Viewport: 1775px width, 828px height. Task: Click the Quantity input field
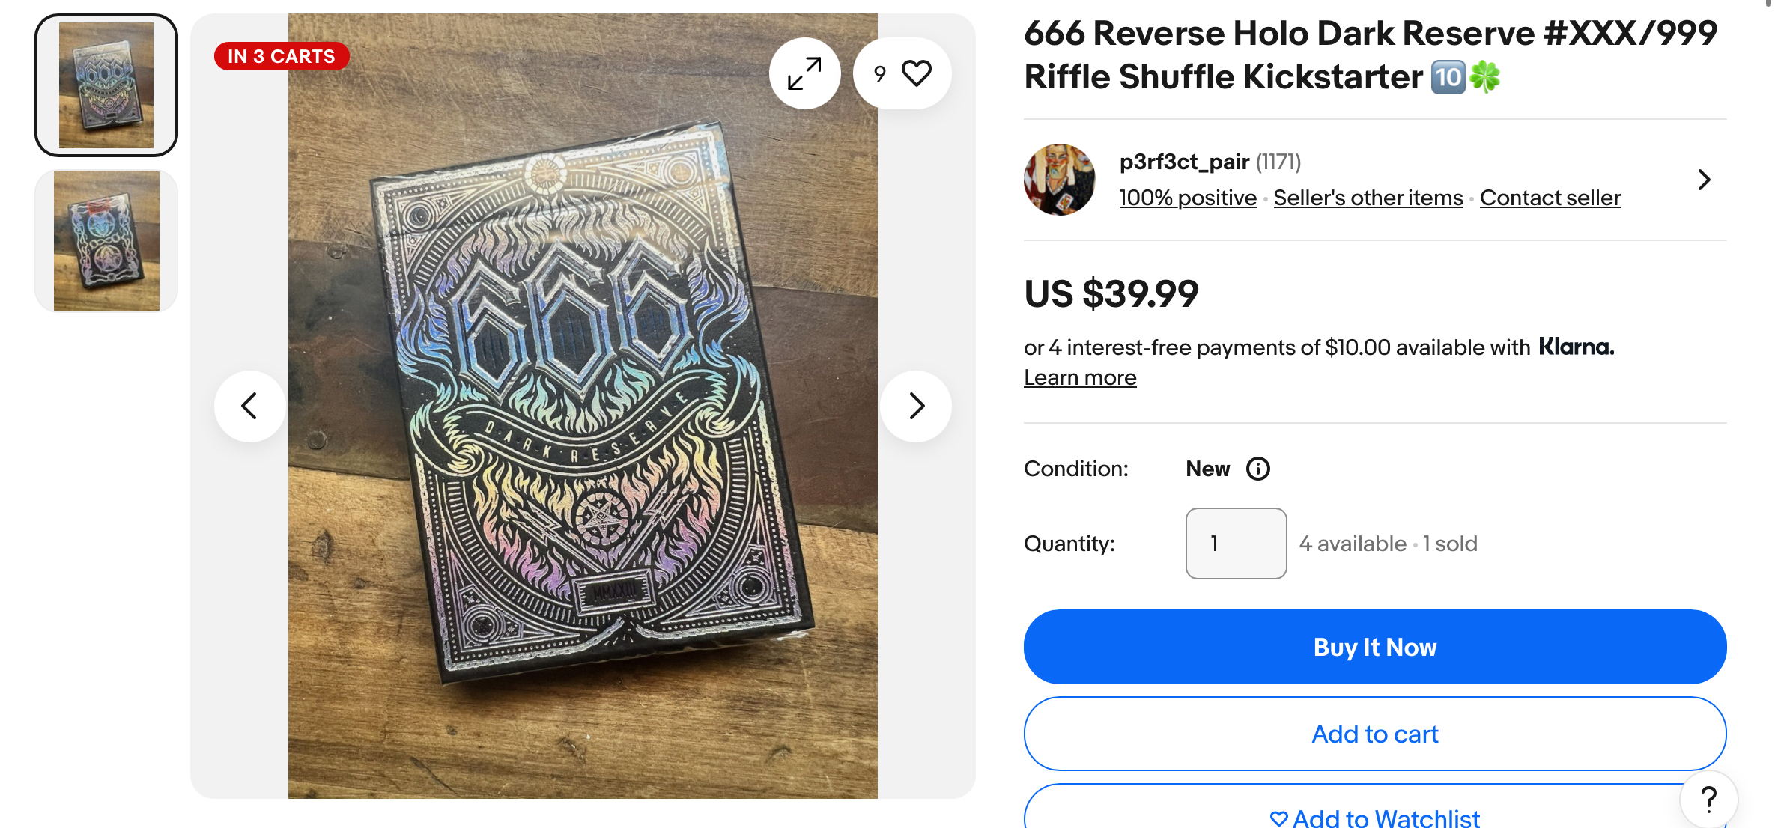[1236, 544]
